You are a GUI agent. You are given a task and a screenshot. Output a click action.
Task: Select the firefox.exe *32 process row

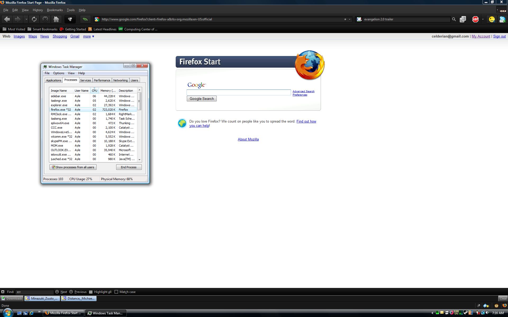[93, 110]
